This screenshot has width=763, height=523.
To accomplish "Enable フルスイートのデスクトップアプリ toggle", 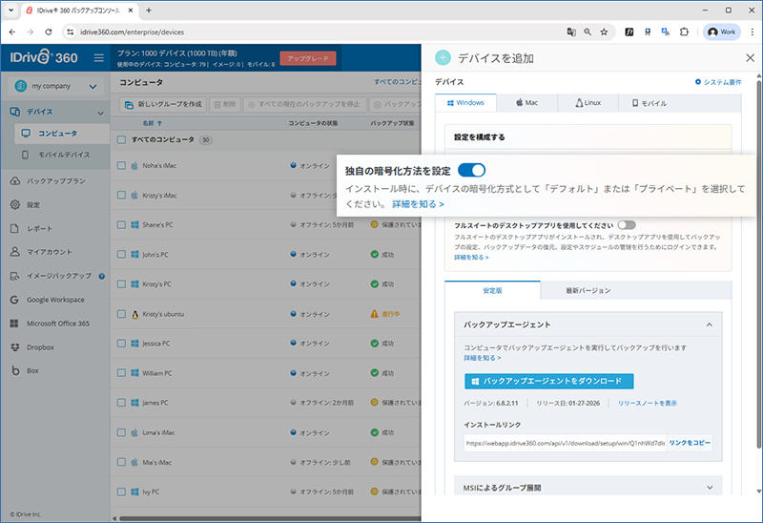I will pos(626,224).
